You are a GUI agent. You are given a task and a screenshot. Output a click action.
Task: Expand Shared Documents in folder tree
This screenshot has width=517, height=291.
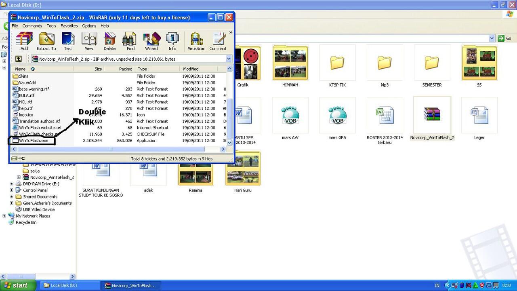12,197
